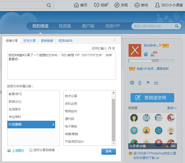Open the 超1000多个Photoshop自定义图标形状素材下载.rar link
Viewport: 185px width, 163px height.
click(155, 156)
